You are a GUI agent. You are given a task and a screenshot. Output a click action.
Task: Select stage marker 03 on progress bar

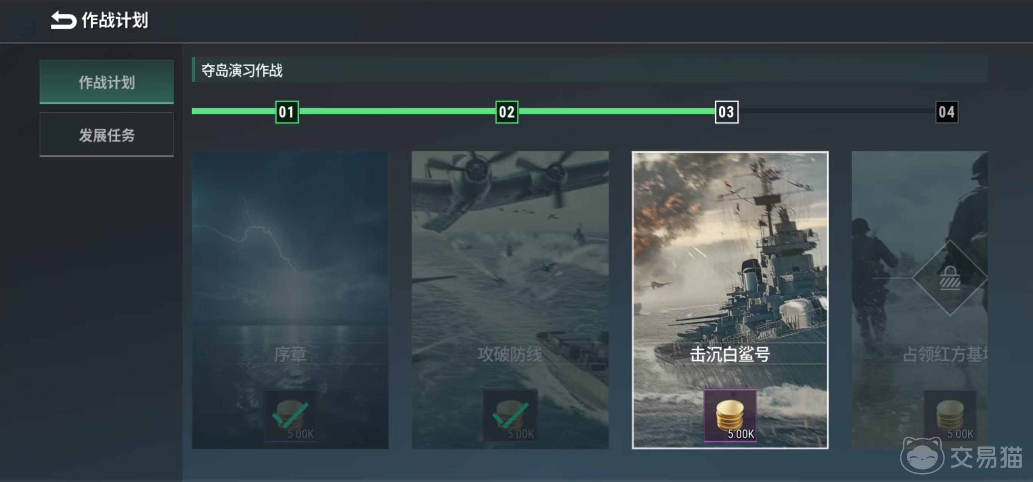click(726, 112)
